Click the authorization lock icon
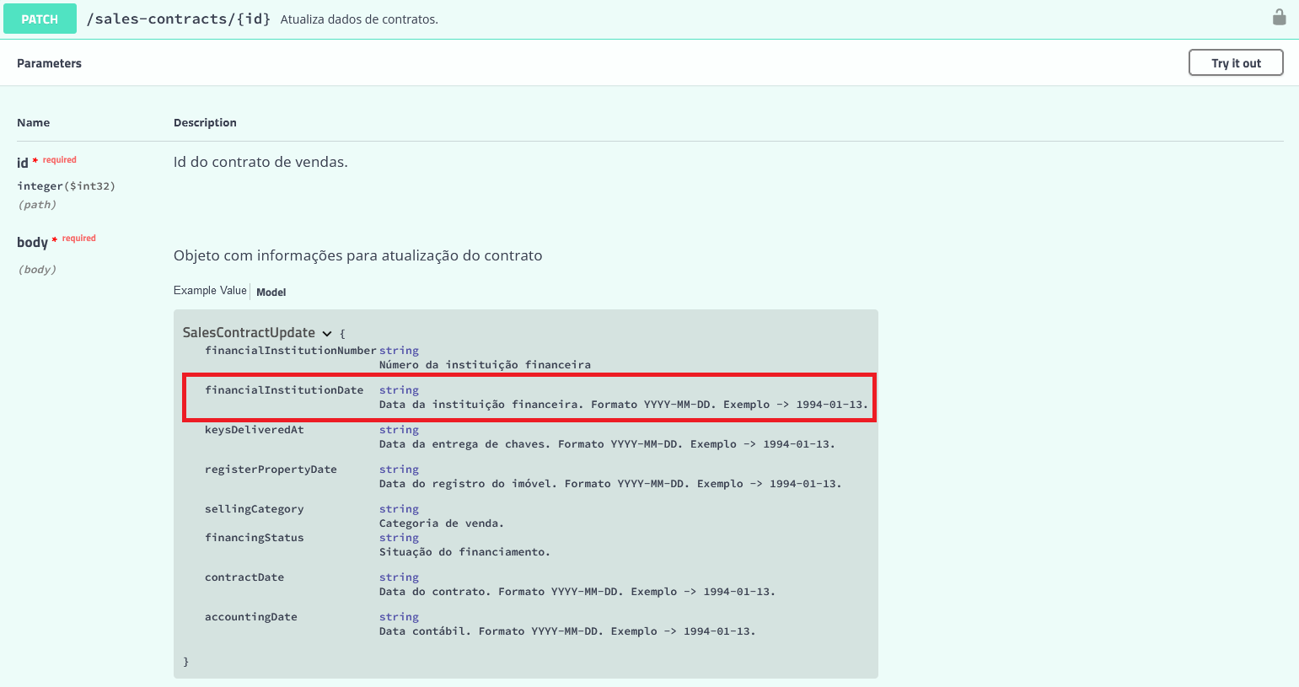1299x687 pixels. 1279,17
